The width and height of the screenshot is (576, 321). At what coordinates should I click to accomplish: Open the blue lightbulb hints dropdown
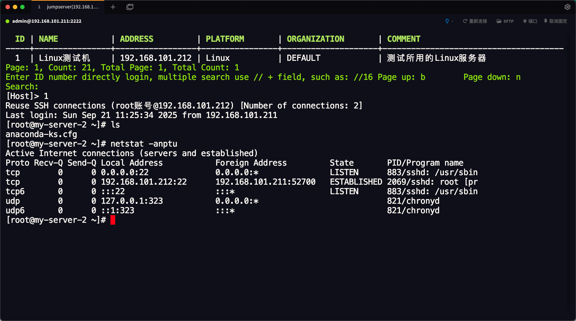[449, 21]
